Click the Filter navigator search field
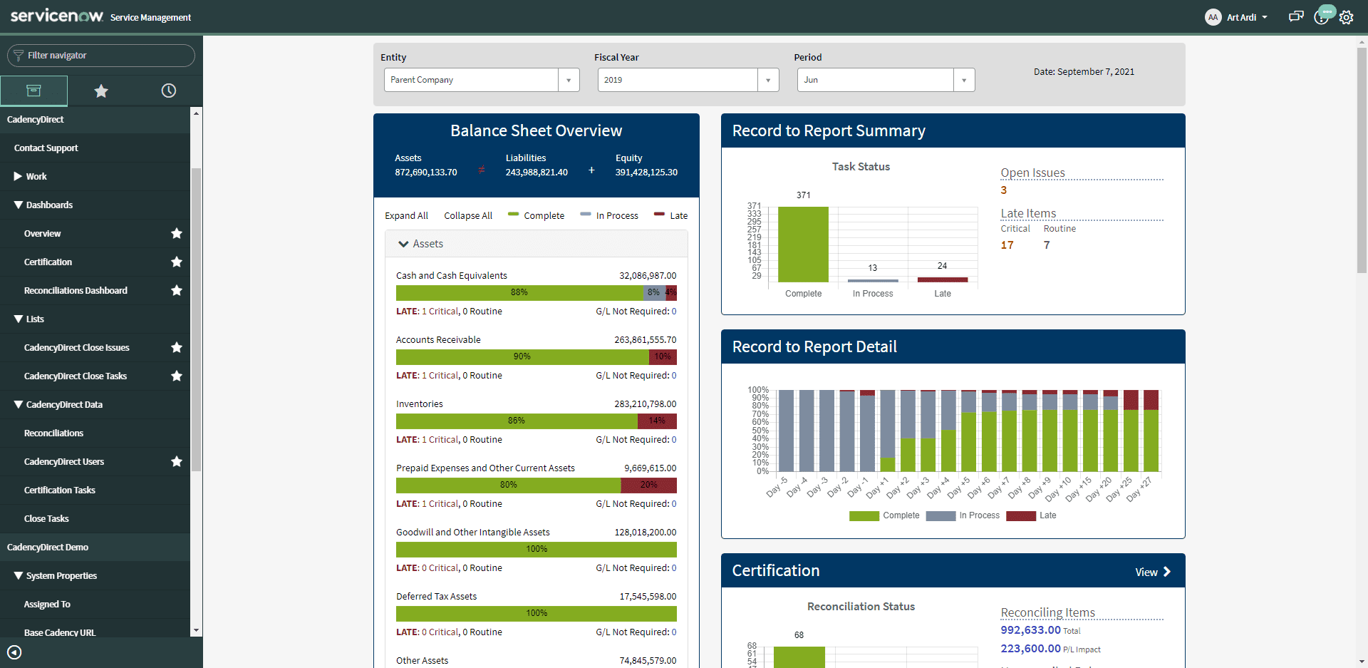This screenshot has width=1368, height=668. (x=101, y=56)
